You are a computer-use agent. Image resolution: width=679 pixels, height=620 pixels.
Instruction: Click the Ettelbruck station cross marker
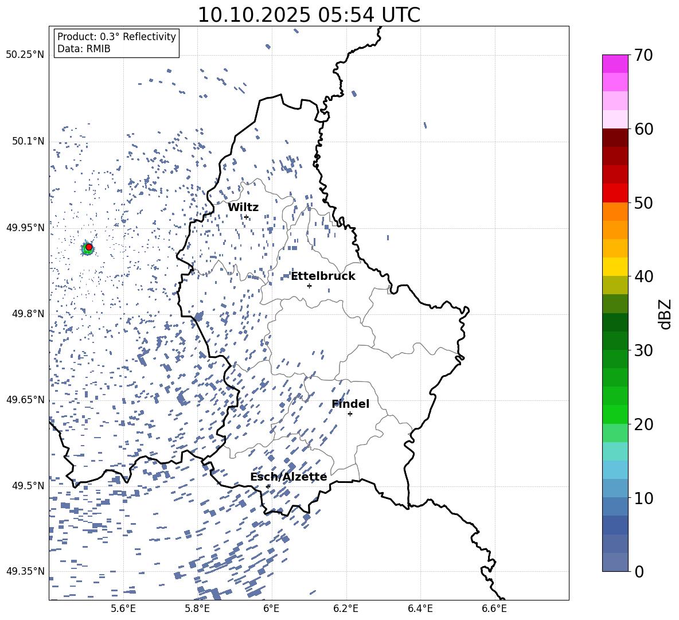[309, 286]
